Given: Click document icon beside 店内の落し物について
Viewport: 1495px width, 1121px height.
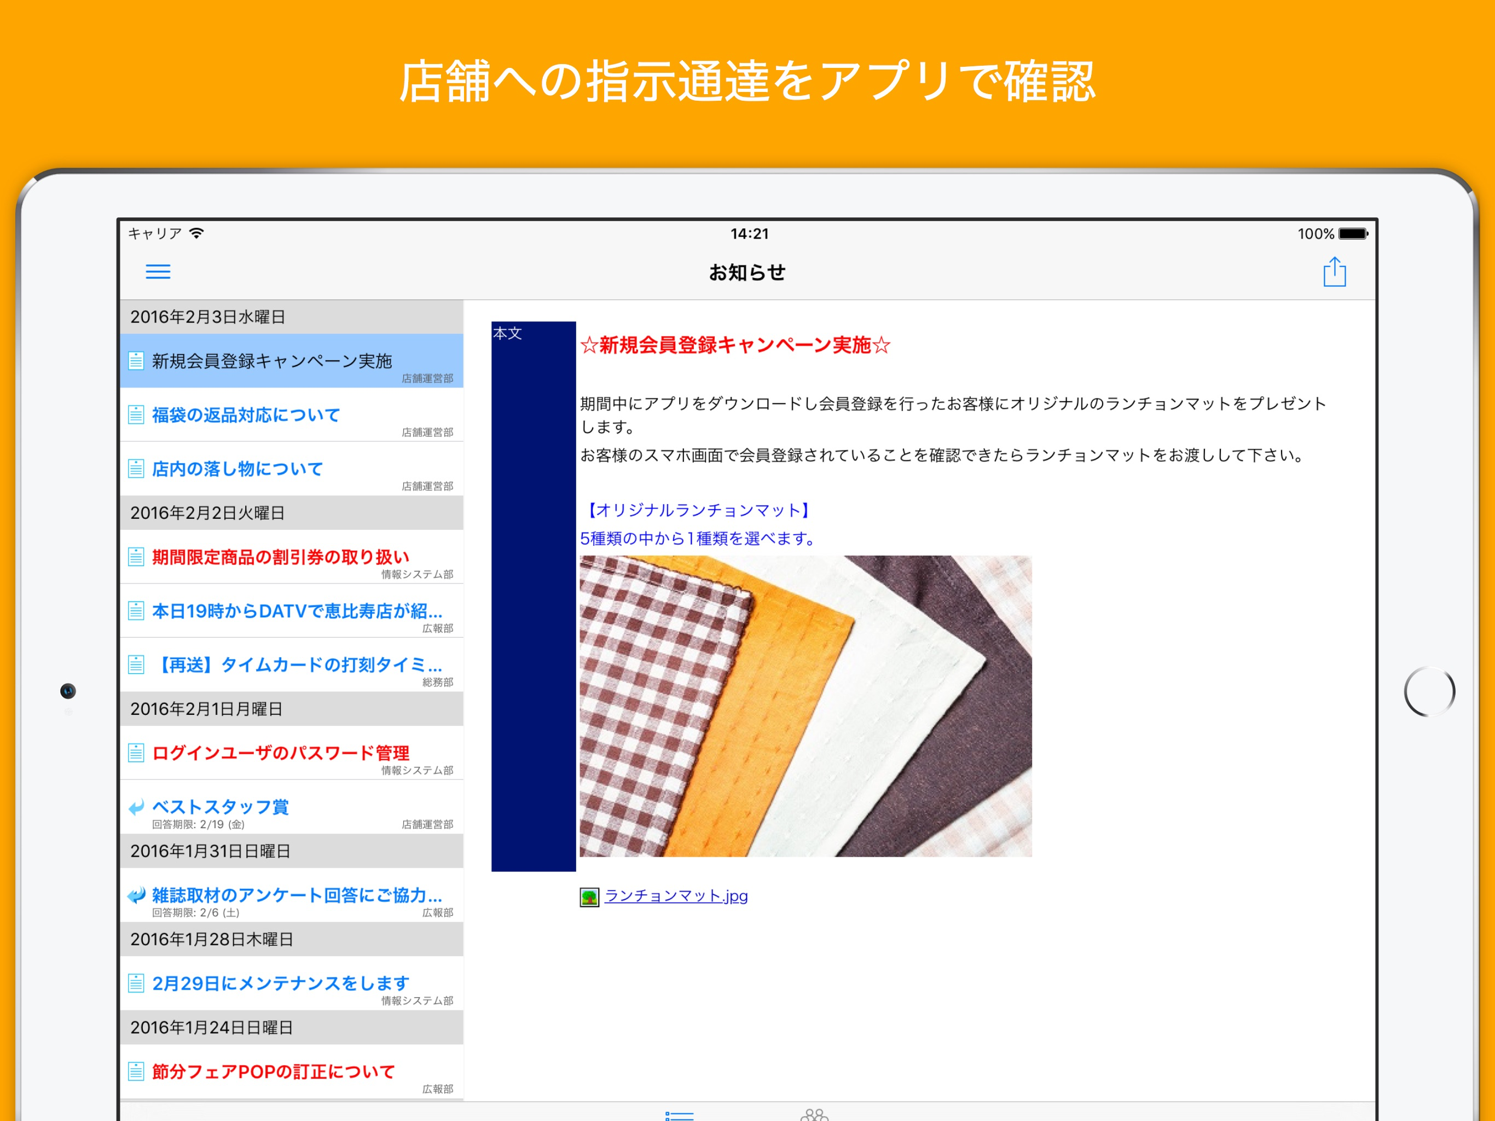Looking at the screenshot, I should tap(136, 469).
